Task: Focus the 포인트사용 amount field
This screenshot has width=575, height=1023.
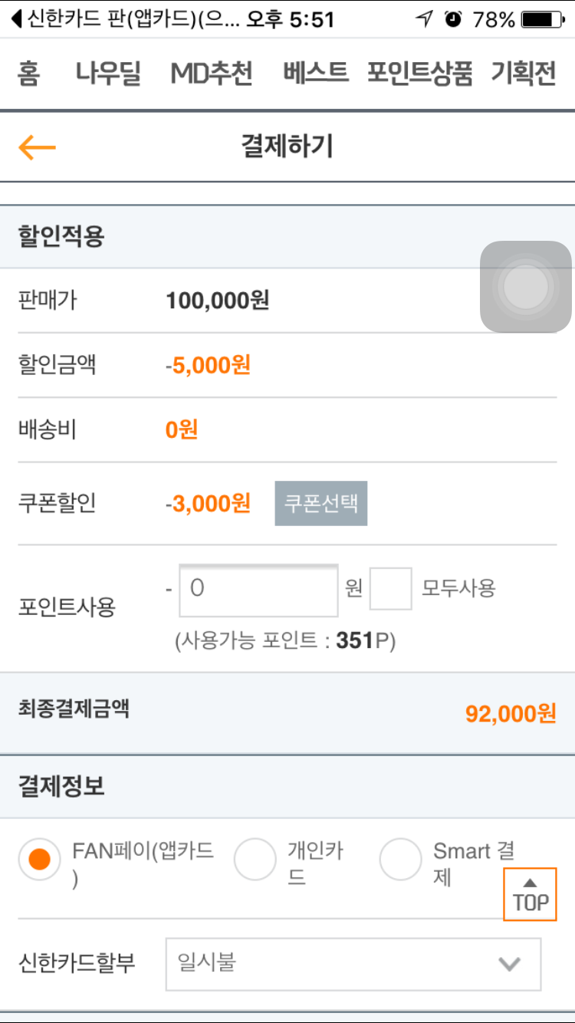Action: tap(258, 590)
